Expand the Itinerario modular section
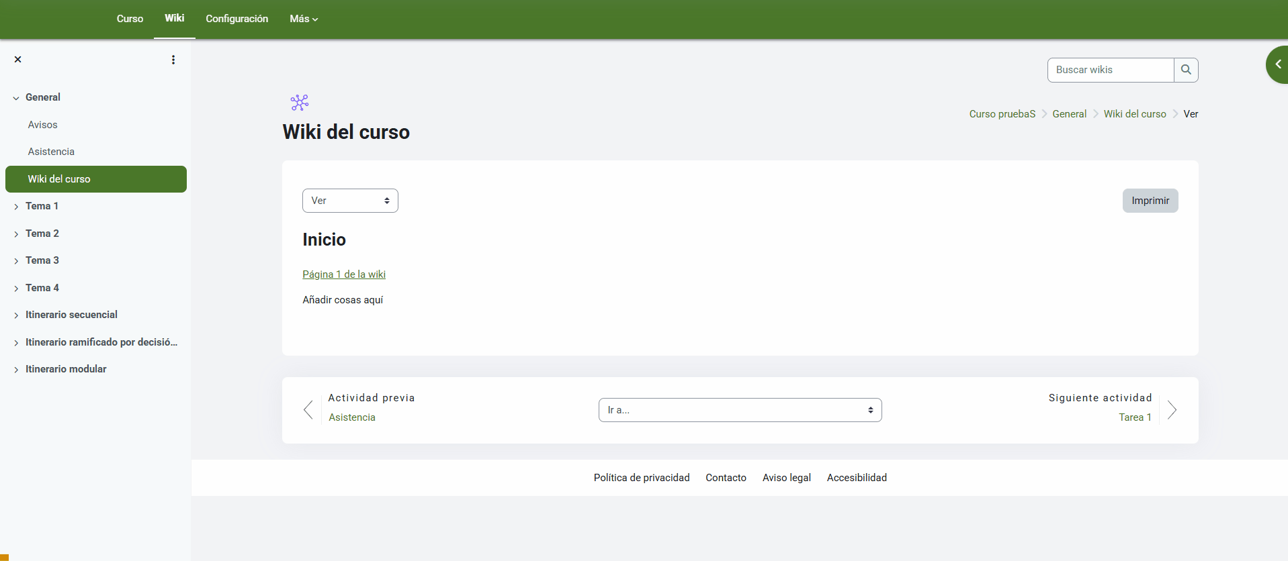1288x561 pixels. click(x=16, y=370)
